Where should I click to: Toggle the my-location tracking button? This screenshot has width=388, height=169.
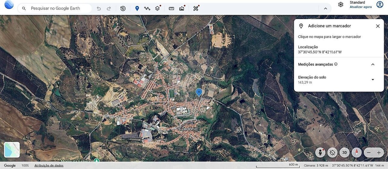point(332,152)
